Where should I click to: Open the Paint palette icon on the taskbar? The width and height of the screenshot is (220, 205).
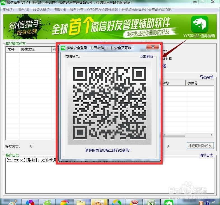tap(13, 202)
